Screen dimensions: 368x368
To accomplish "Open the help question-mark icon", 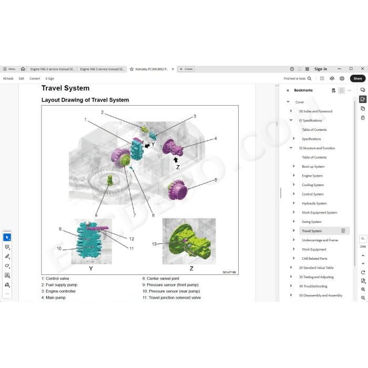I will tap(292, 69).
